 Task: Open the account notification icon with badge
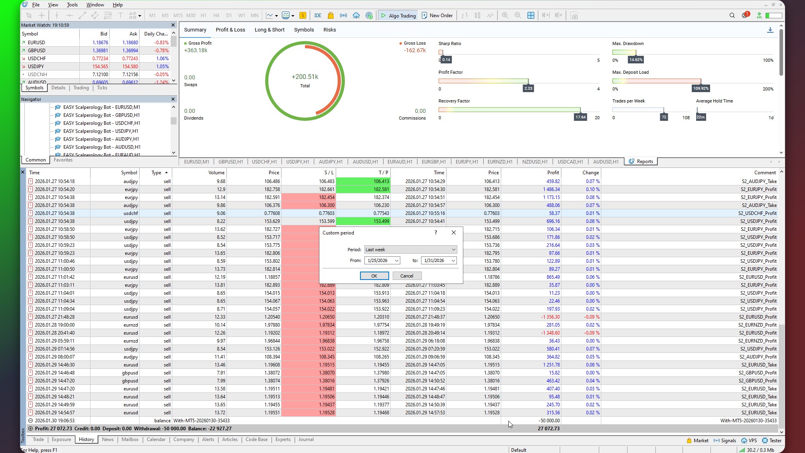coord(745,15)
